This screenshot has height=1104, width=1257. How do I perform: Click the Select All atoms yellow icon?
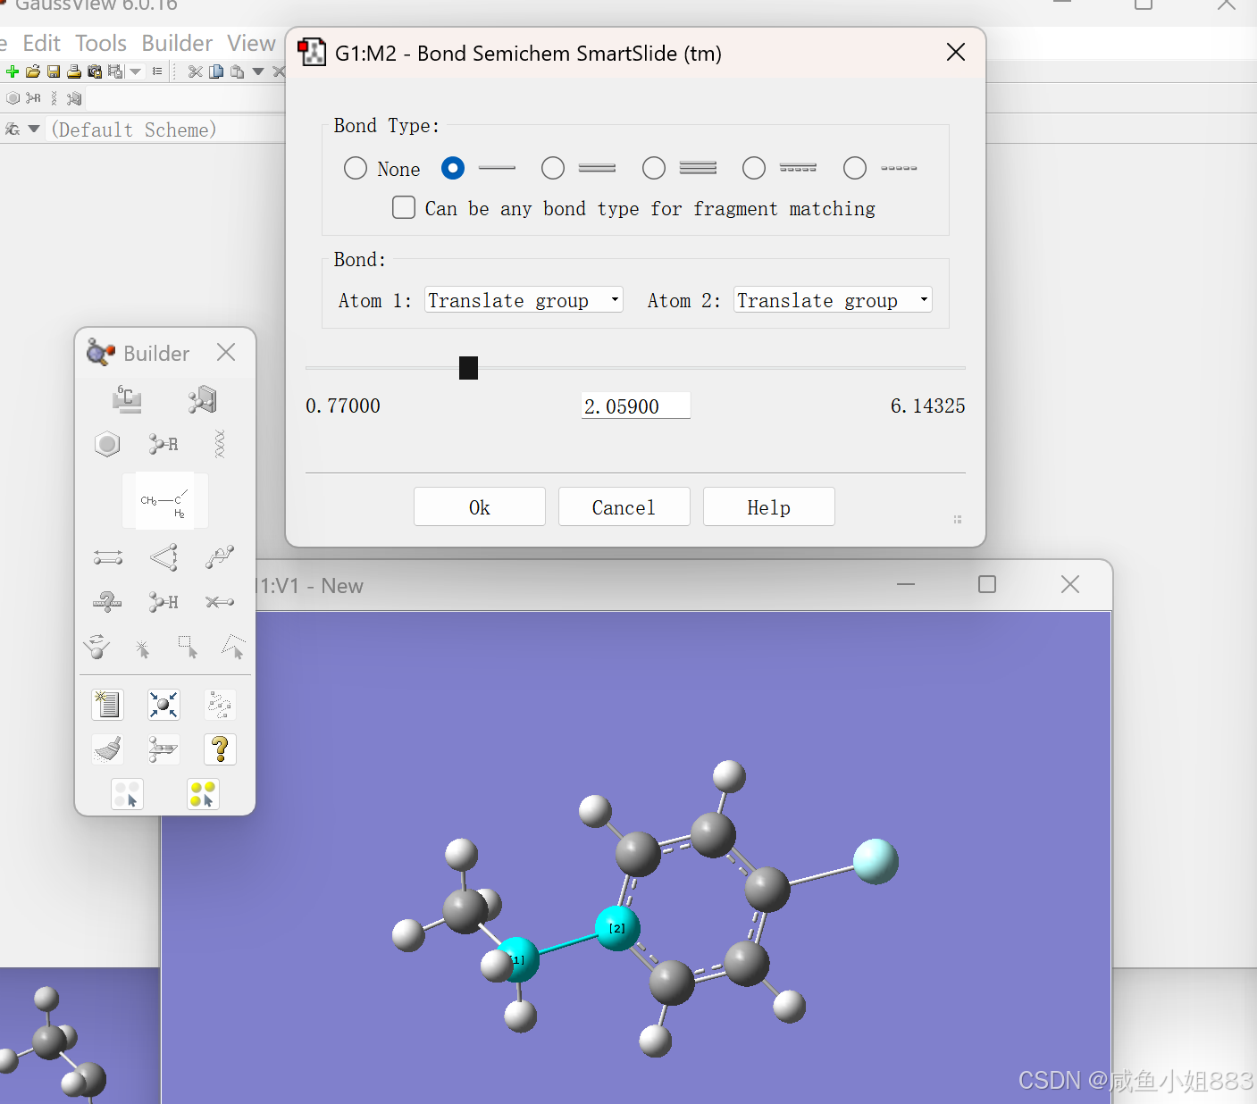[203, 794]
